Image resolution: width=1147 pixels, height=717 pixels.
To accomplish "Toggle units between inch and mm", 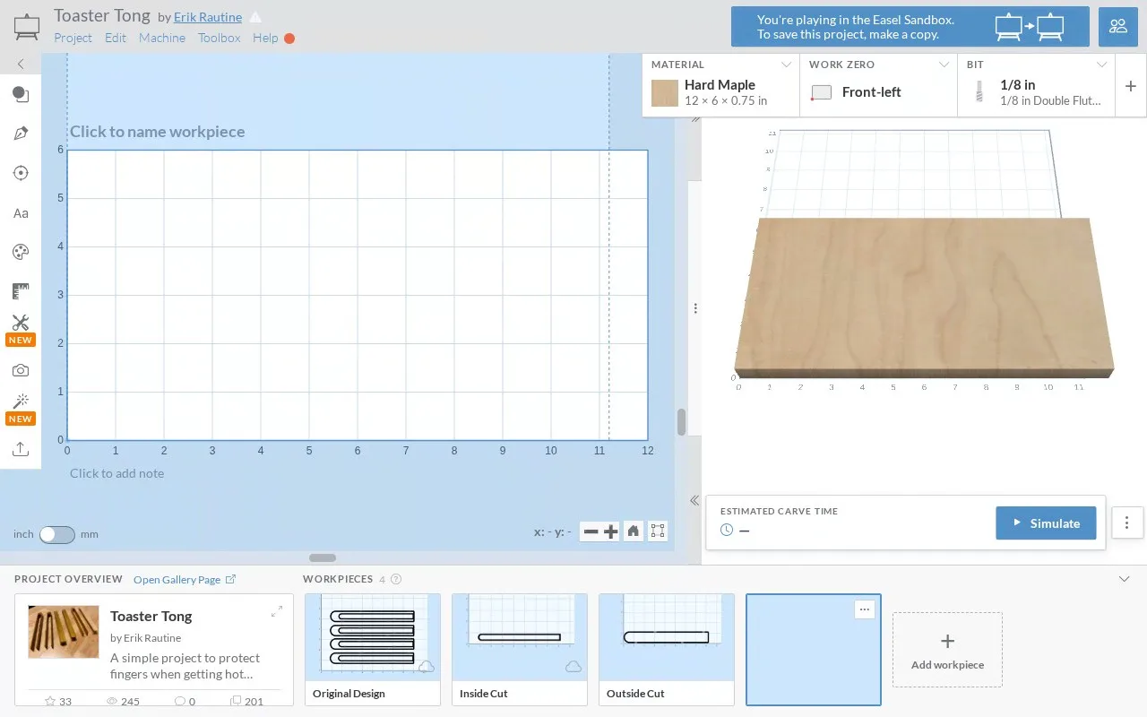I will [57, 534].
